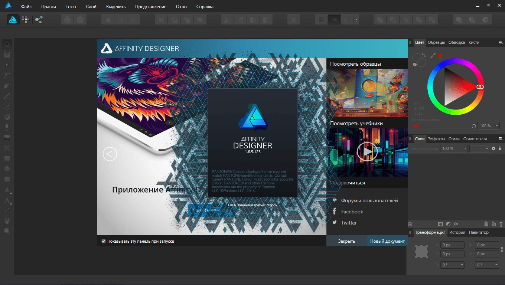
Task: Open layer settings gear icon
Action: pyautogui.click(x=493, y=148)
